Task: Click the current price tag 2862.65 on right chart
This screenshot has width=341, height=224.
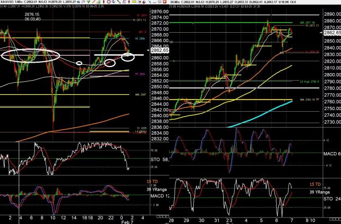Action: click(x=332, y=33)
